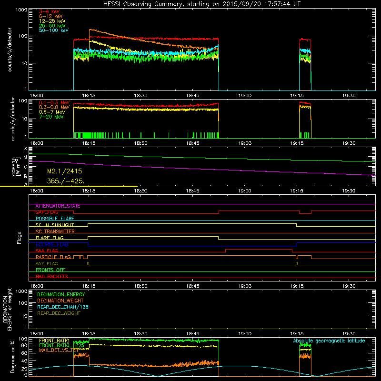This screenshot has width=381, height=381.
Task: Click the yellow FRONT_RATIO legend label
Action: point(54,341)
